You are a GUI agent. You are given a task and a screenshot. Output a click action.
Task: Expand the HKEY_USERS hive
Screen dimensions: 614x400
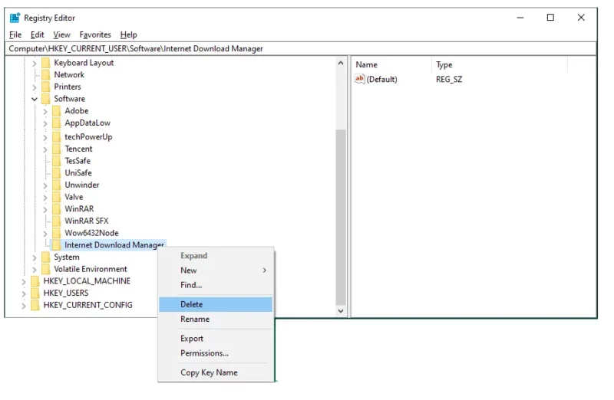pyautogui.click(x=24, y=293)
